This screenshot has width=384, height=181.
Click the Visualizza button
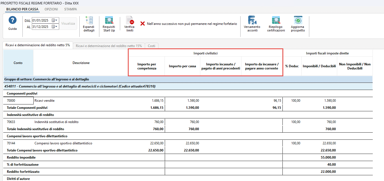[68, 24]
